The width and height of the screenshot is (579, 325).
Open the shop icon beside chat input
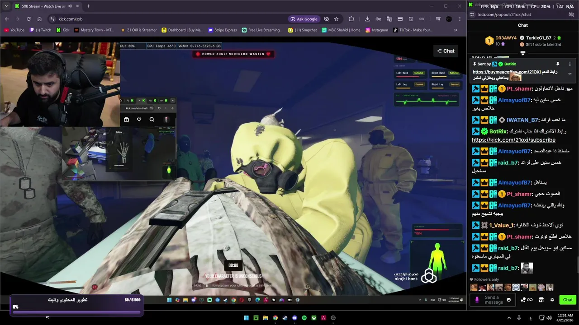coord(541,300)
